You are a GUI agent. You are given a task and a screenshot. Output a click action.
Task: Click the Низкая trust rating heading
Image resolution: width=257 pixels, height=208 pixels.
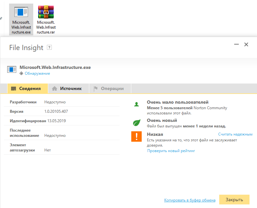click(x=155, y=134)
